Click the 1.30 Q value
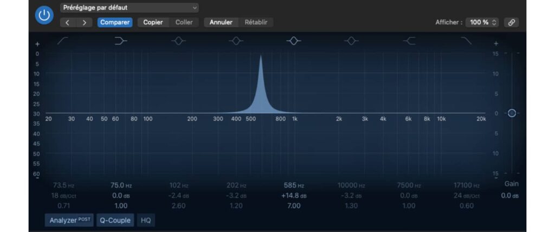Viewport: 555px width, 232px height. [351, 206]
